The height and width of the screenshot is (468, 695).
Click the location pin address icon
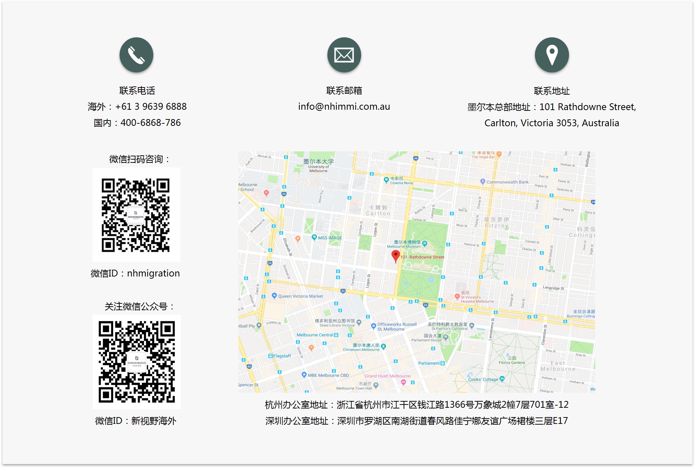(x=552, y=55)
